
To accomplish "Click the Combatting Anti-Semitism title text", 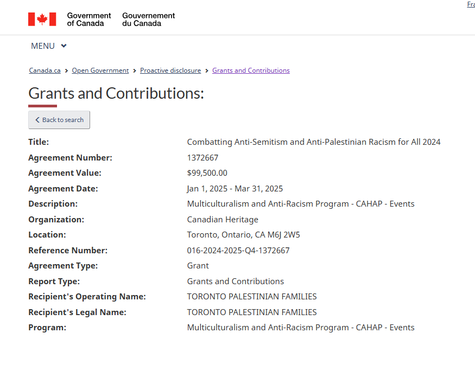I will pos(313,142).
